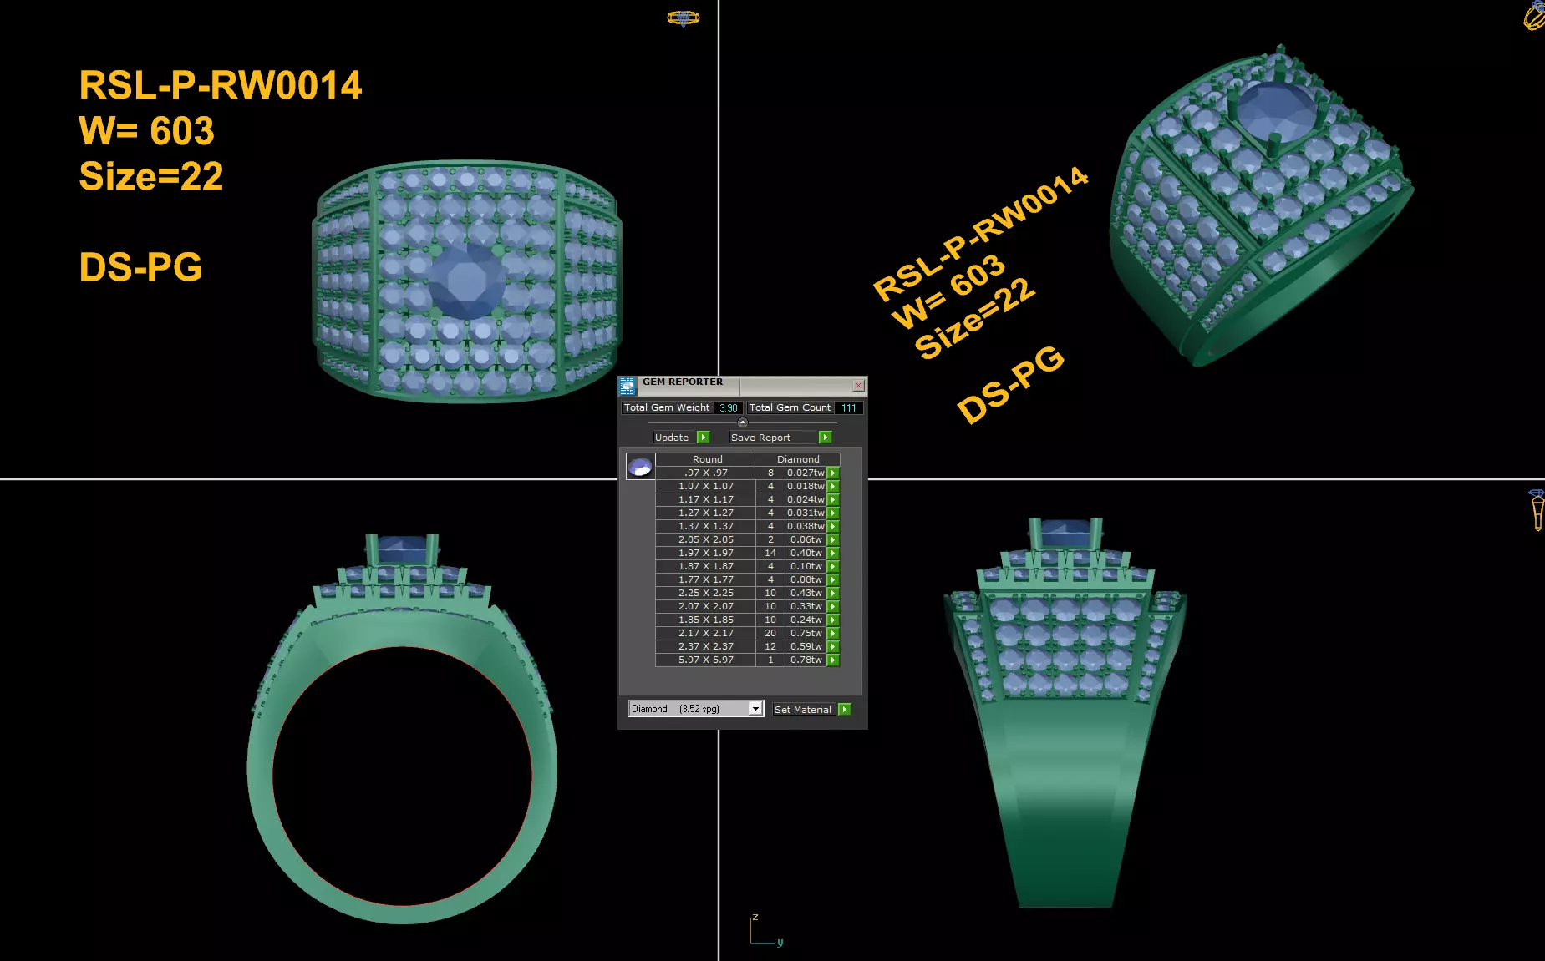This screenshot has width=1545, height=961.
Task: Click the Update button label
Action: pos(672,438)
